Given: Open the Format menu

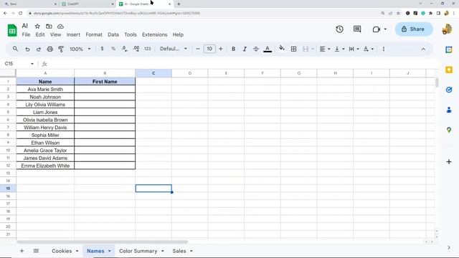Looking at the screenshot, I should coord(94,34).
